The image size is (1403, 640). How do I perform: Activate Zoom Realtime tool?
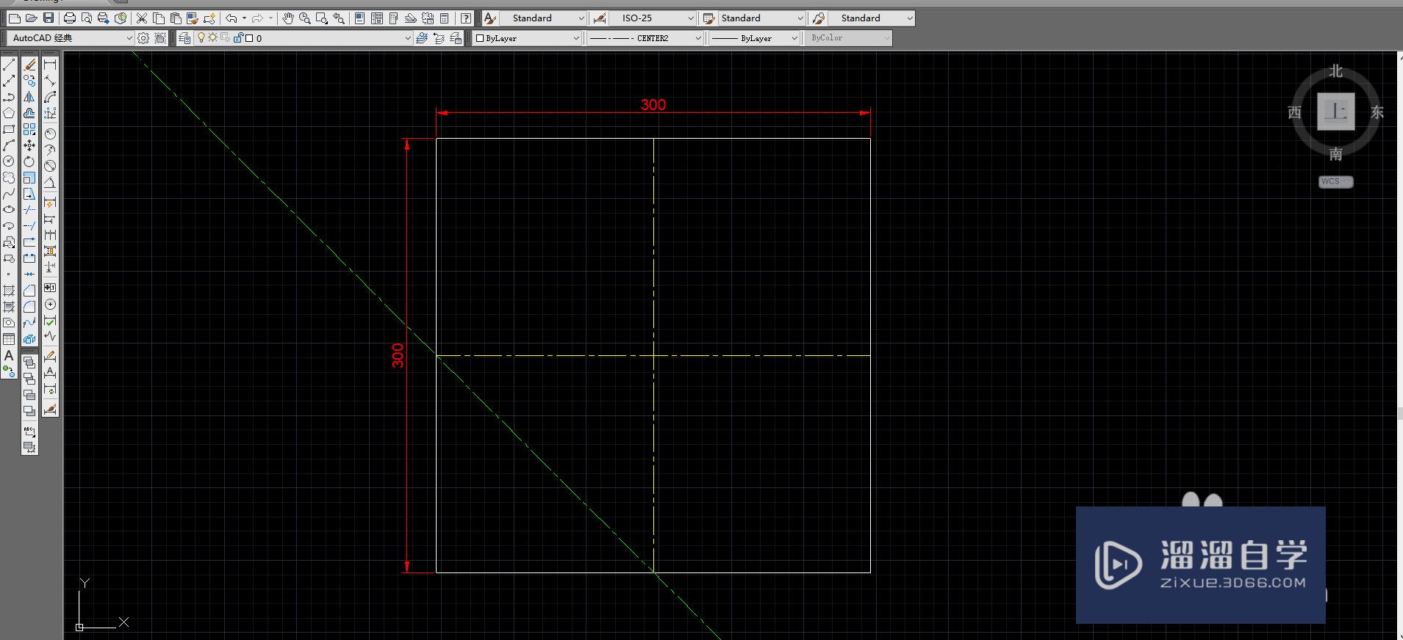click(305, 18)
